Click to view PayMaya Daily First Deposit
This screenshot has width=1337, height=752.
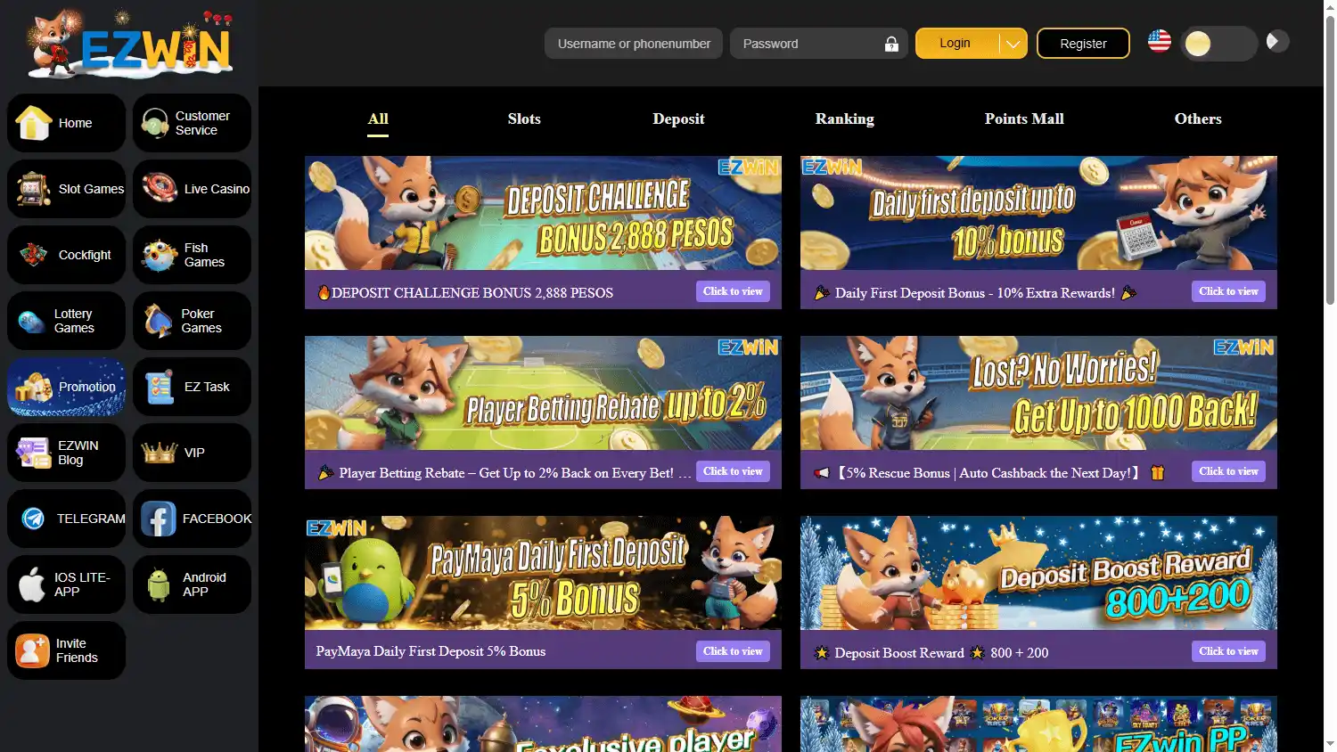733,651
